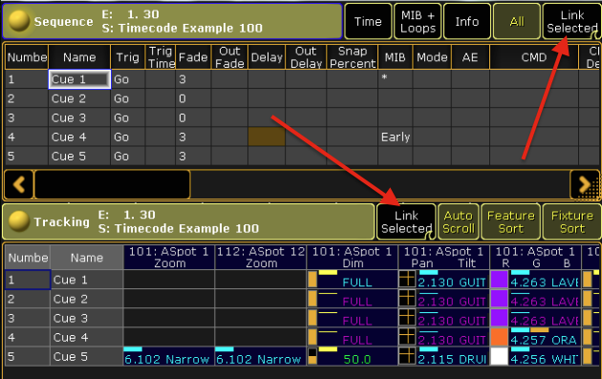This screenshot has width=602, height=379.
Task: Click MIB asterisk cell of Cue 1
Action: pos(396,79)
